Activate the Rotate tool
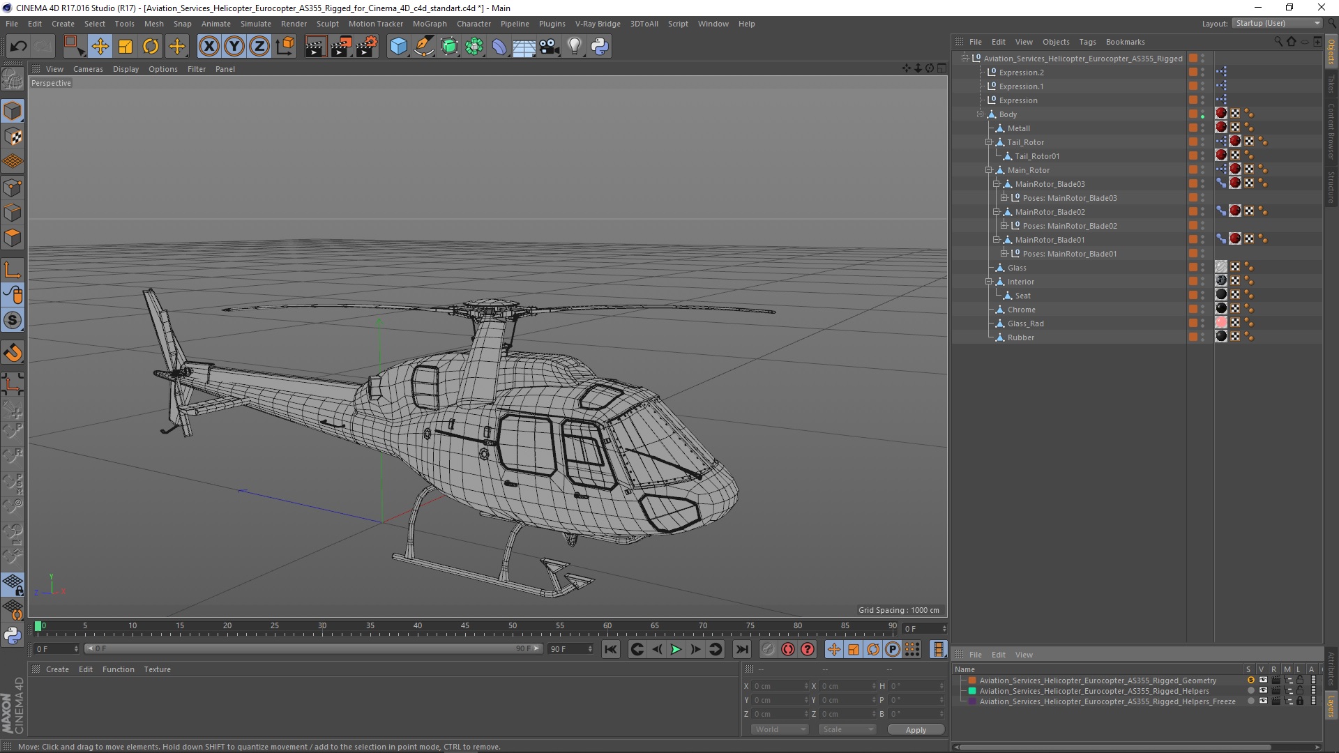1339x753 pixels. point(151,47)
